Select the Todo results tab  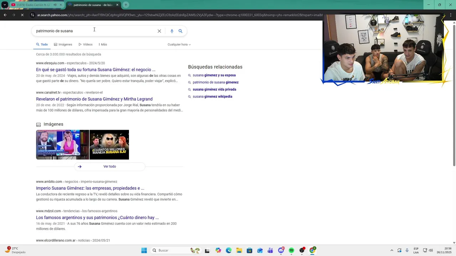pos(42,44)
